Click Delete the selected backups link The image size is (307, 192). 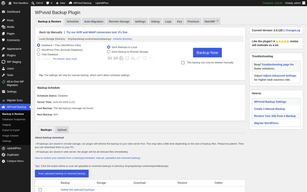pyautogui.click(x=78, y=190)
